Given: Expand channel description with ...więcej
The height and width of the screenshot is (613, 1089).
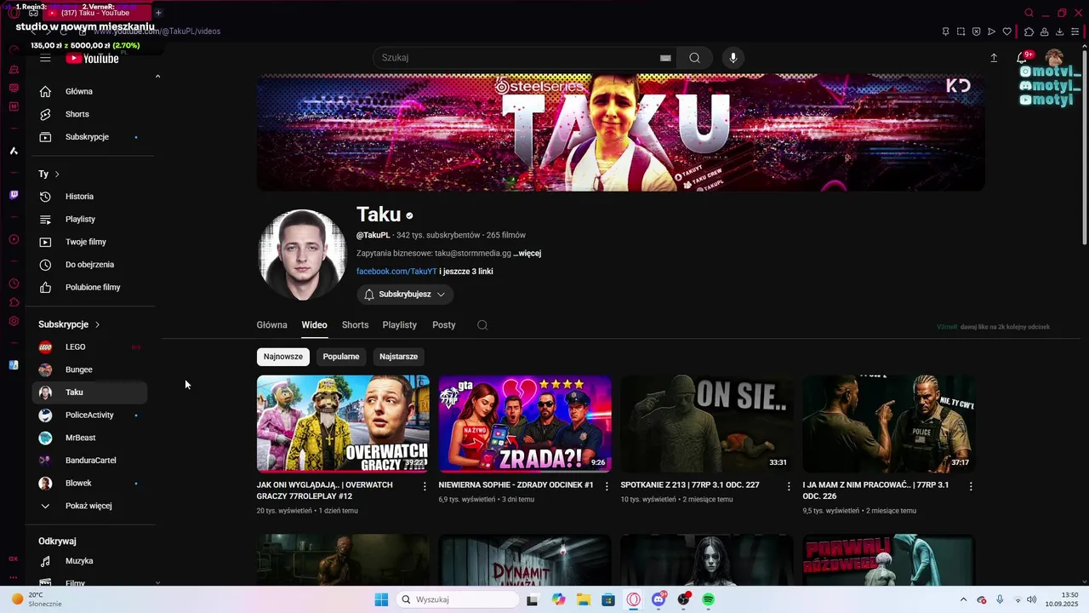Looking at the screenshot, I should point(527,254).
